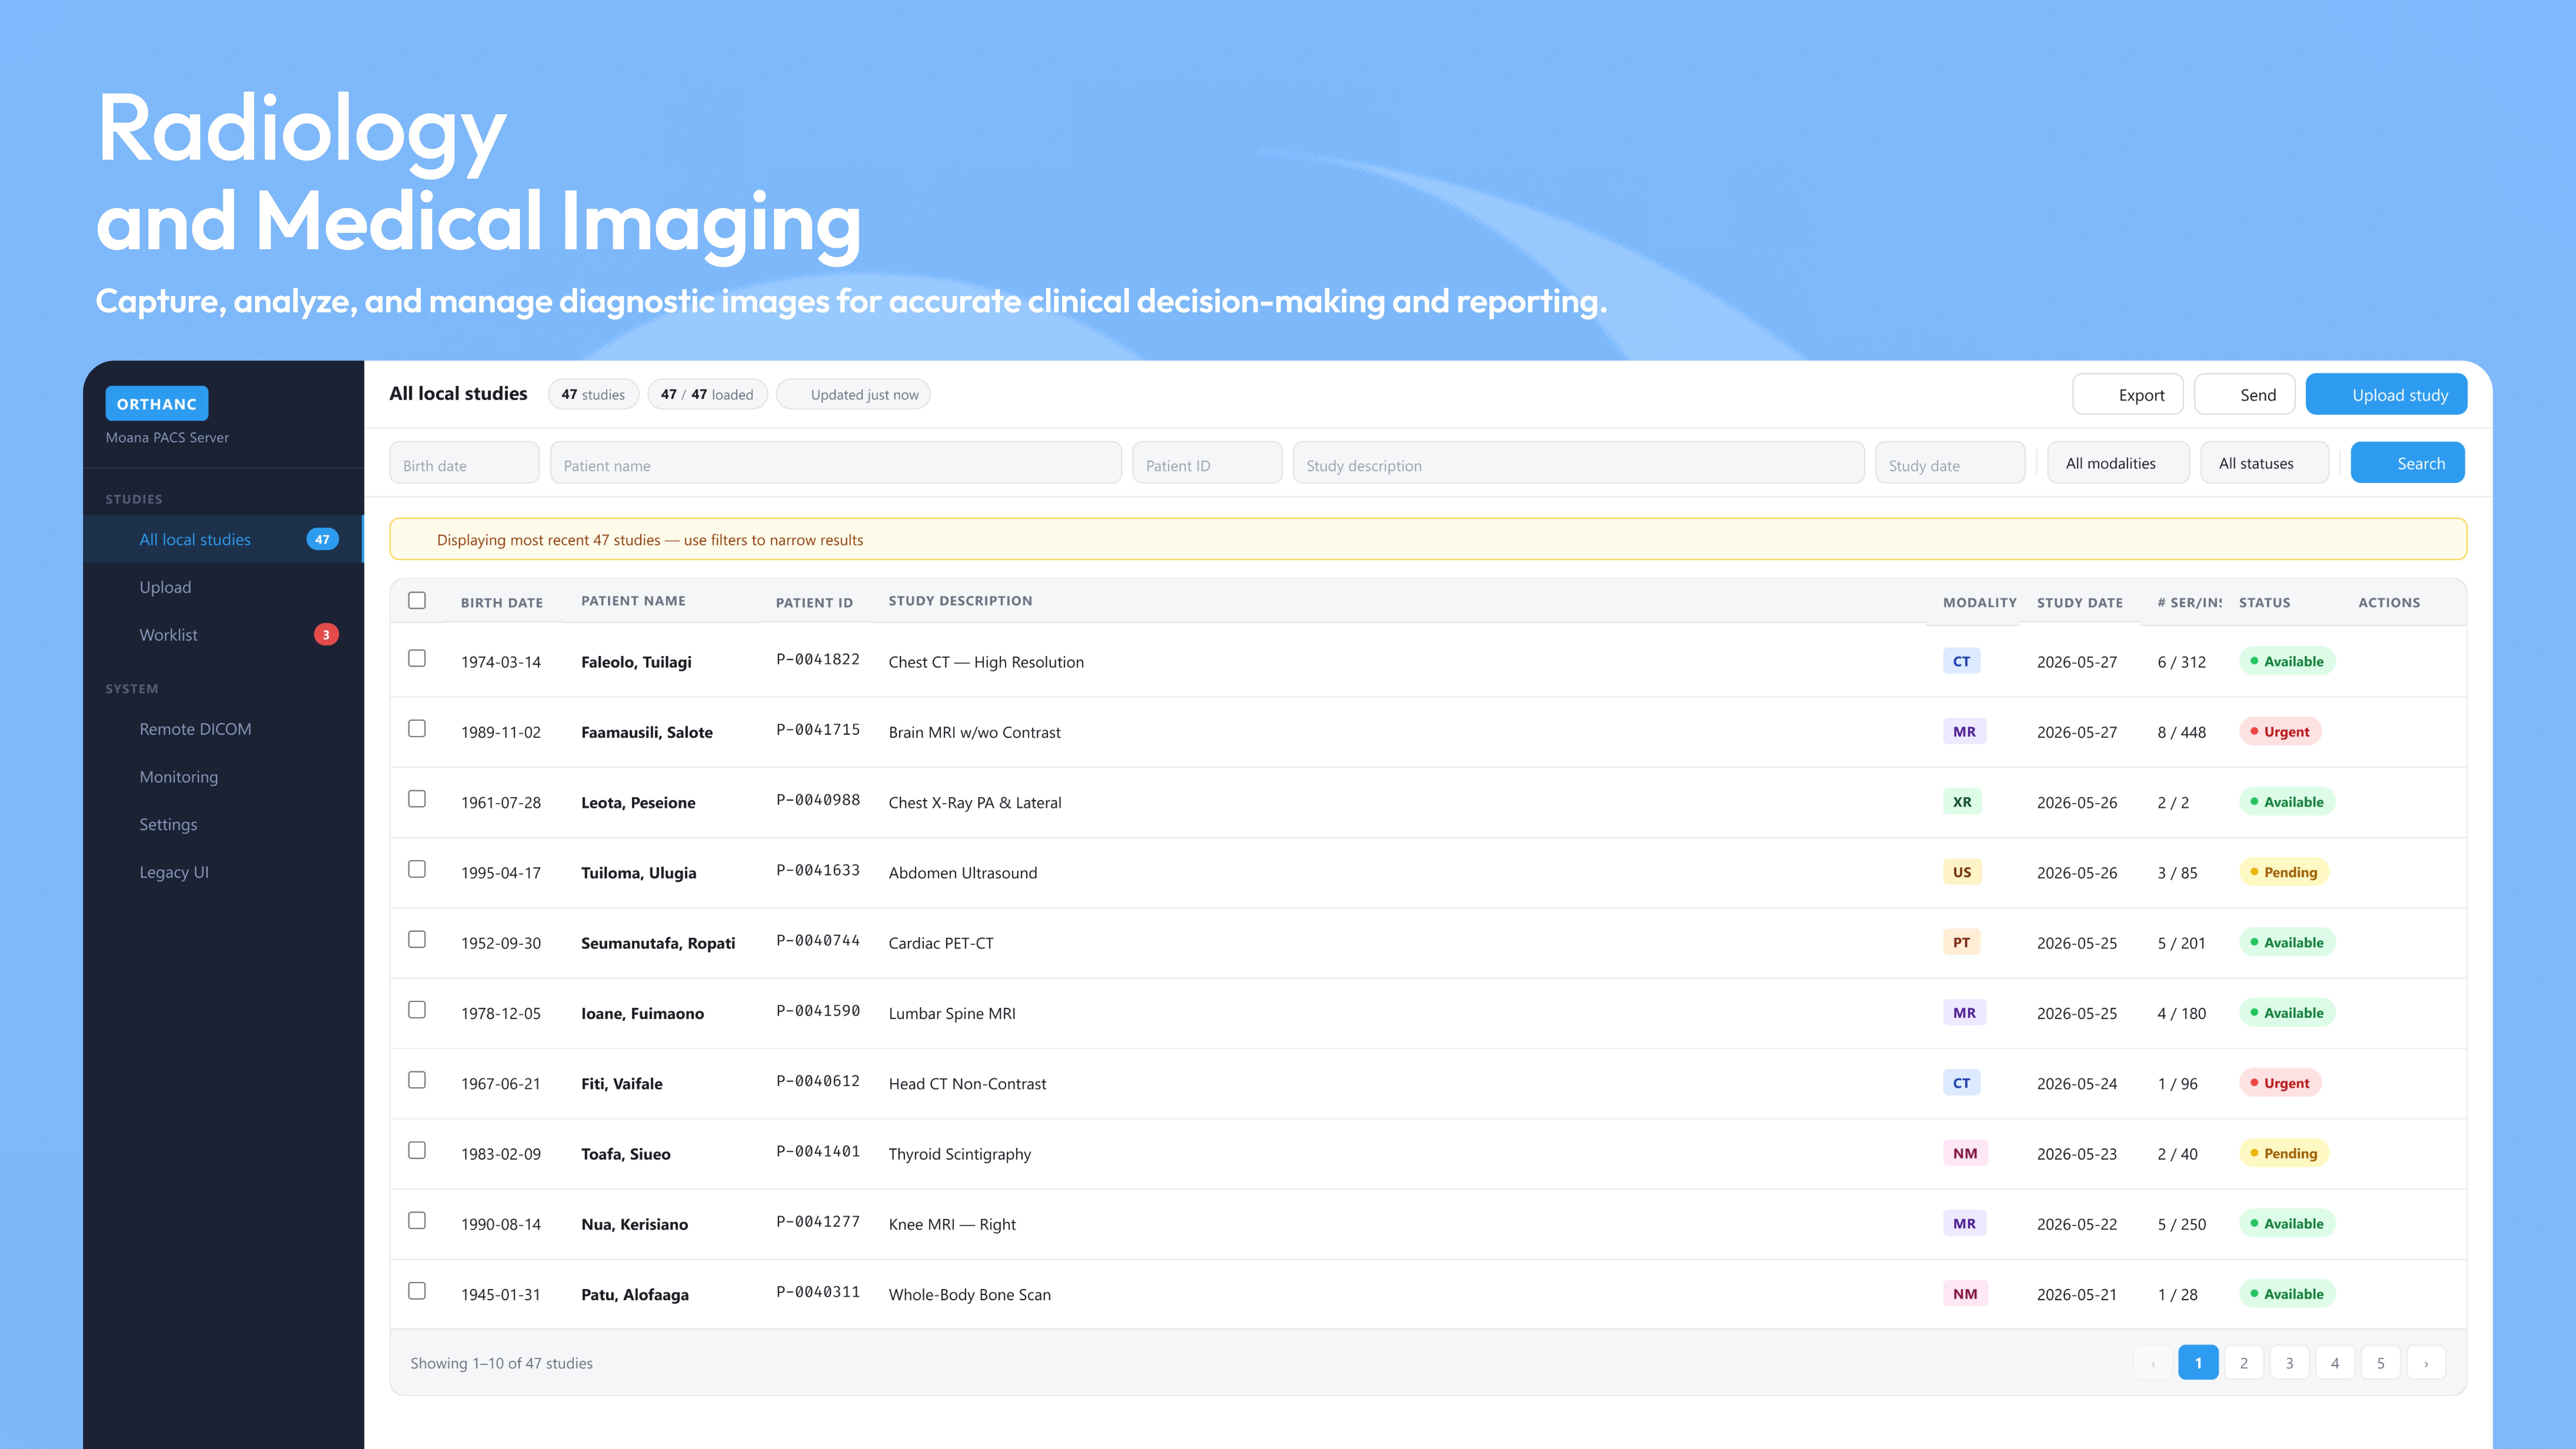The image size is (2576, 1449).
Task: Click the XR modality badge
Action: [1962, 802]
